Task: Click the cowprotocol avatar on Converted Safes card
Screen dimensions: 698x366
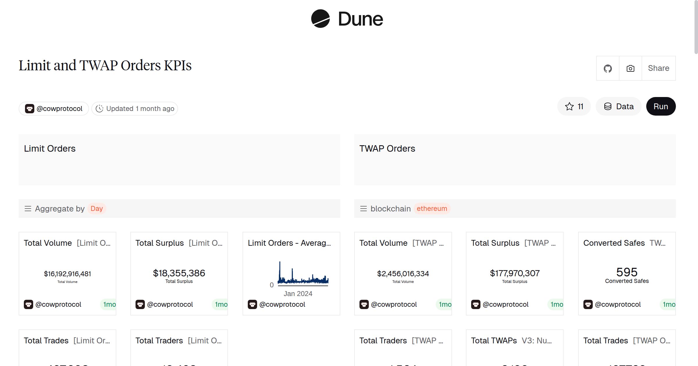Action: pyautogui.click(x=588, y=304)
